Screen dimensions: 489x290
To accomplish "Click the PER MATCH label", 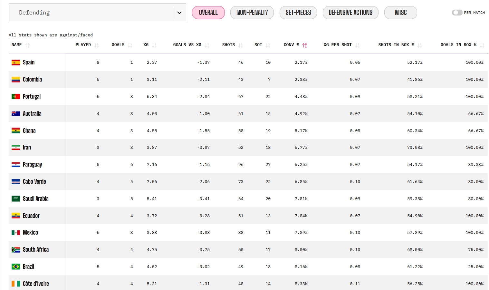I will (x=474, y=13).
